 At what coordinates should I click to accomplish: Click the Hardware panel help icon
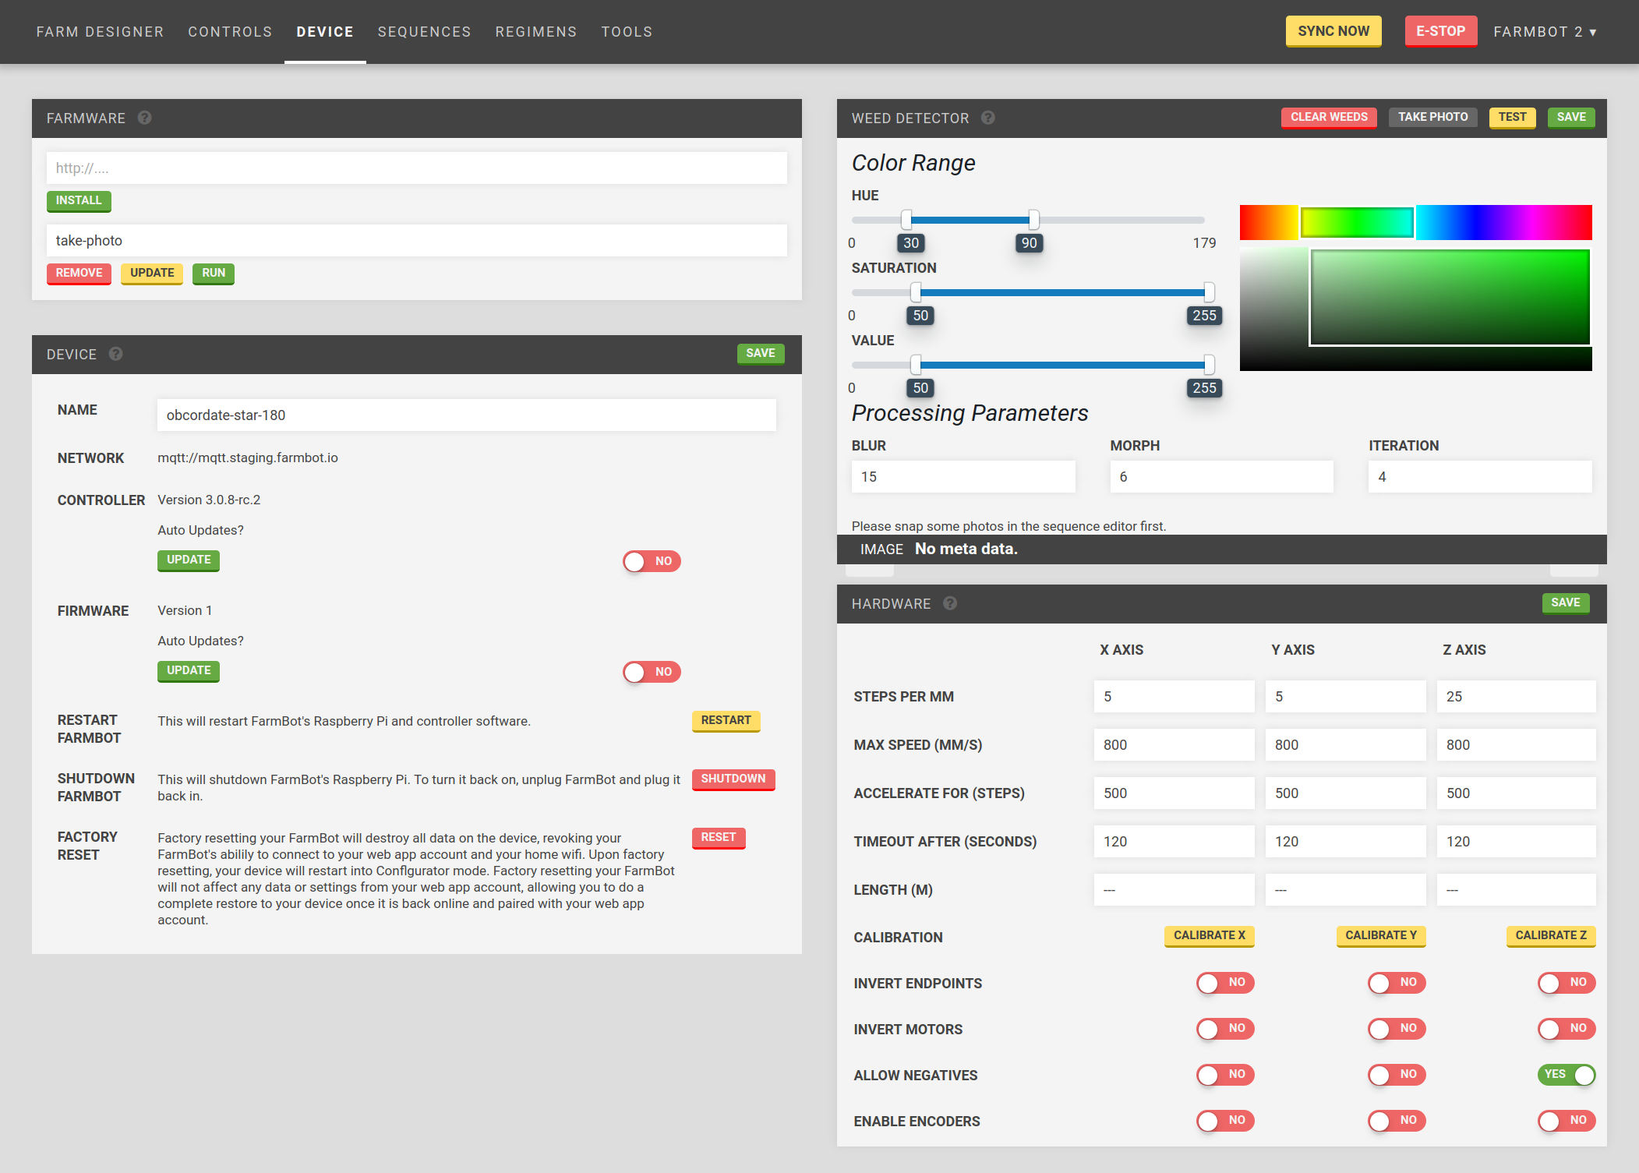point(949,603)
